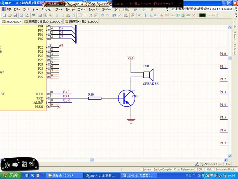Click the clear filter red X icon

pyautogui.click(x=96, y=15)
